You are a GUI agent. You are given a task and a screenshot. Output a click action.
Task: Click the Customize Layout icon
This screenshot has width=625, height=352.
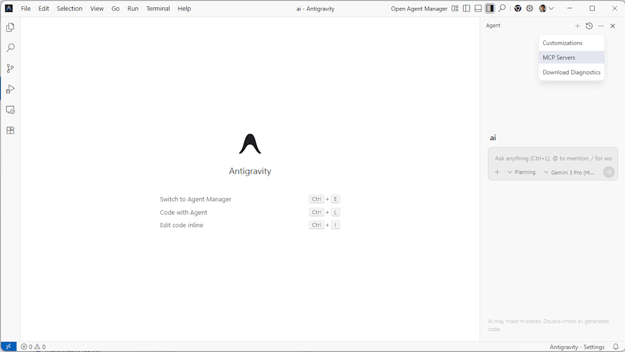tap(455, 8)
